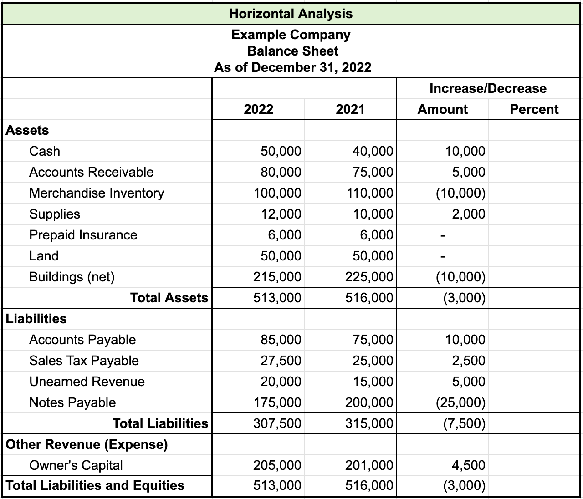
Task: Click the Notes Payable label
Action: [72, 402]
